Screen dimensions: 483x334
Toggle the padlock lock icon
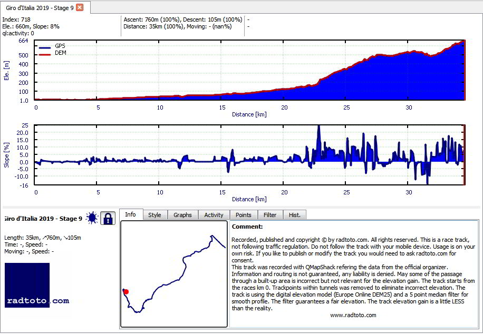click(108, 218)
